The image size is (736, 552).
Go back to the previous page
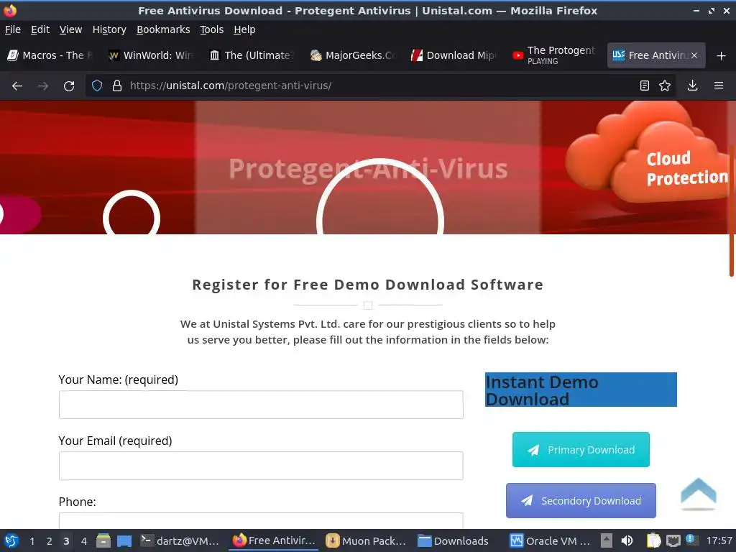tap(17, 86)
